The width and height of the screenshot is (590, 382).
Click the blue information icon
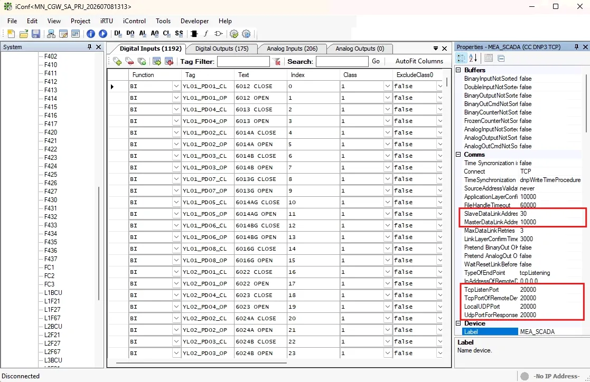coord(91,34)
